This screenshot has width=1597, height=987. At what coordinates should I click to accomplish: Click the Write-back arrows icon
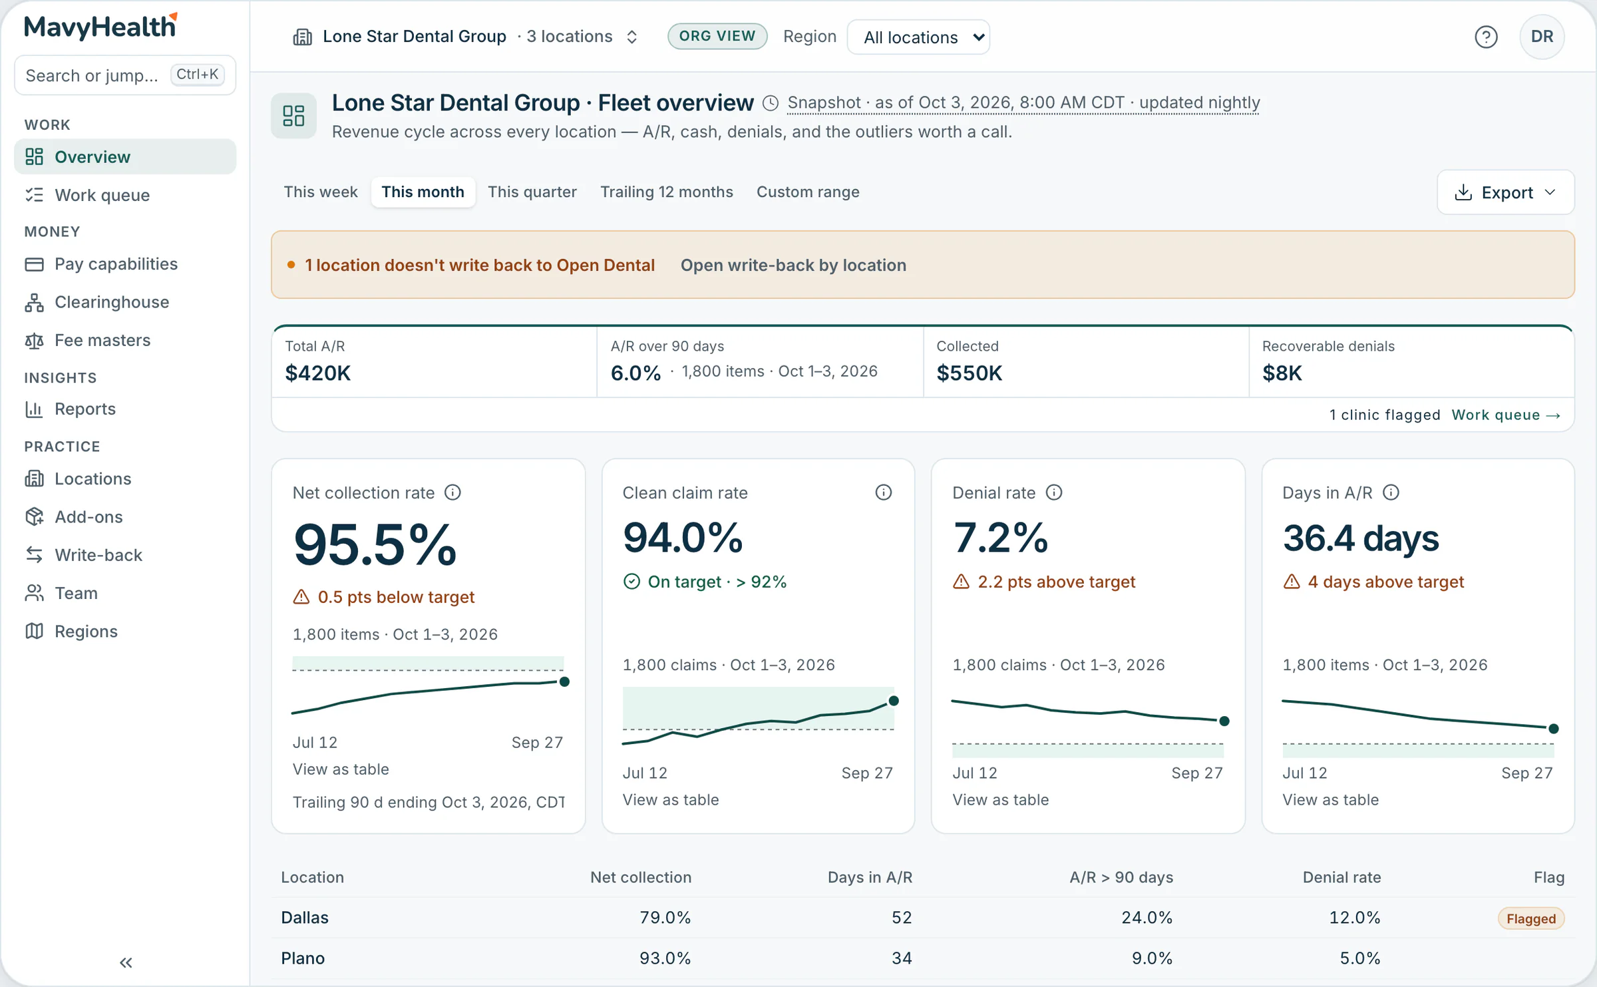pyautogui.click(x=34, y=555)
